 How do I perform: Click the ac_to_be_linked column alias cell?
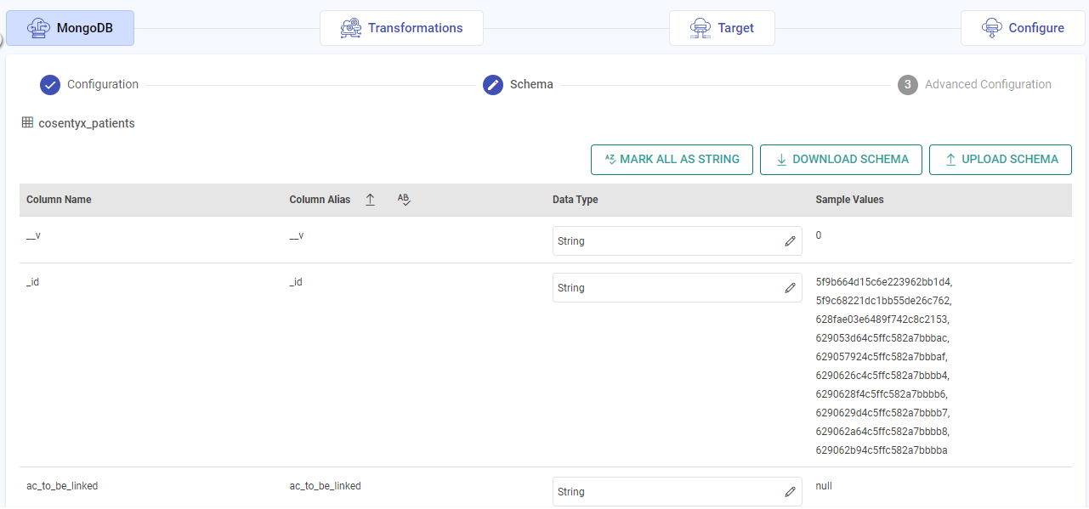tap(326, 486)
